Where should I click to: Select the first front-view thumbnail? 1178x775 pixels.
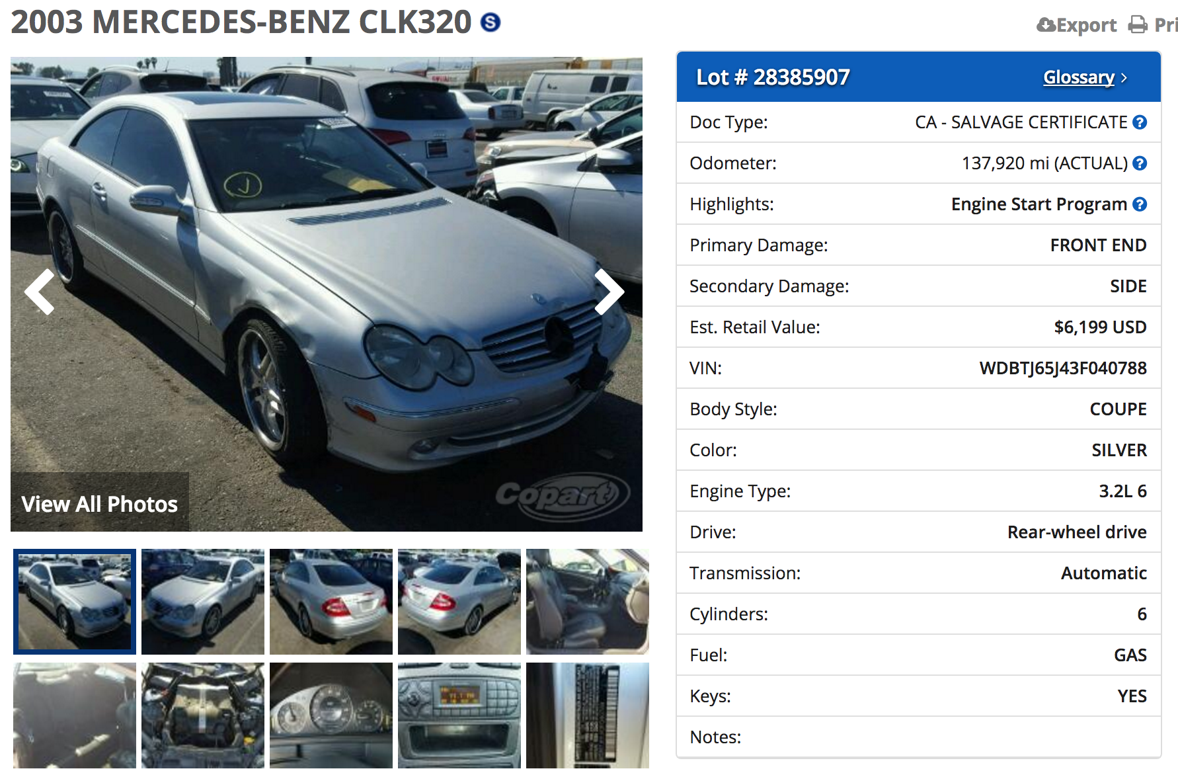(x=75, y=602)
